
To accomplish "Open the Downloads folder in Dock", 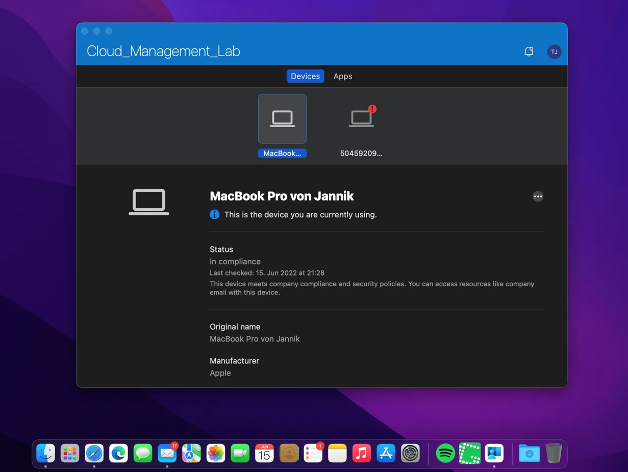I will click(530, 453).
